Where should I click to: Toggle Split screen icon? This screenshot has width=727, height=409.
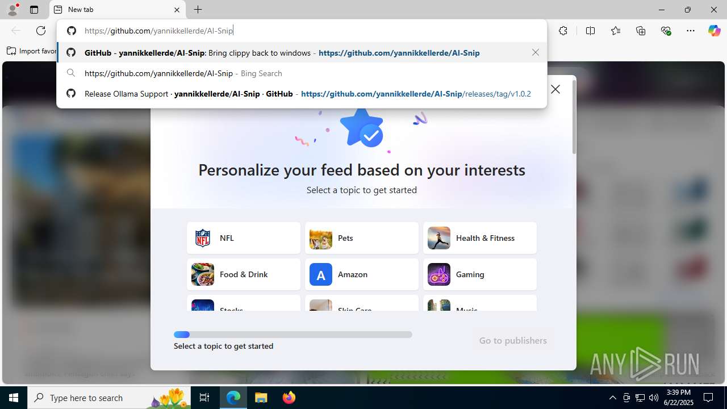click(x=590, y=31)
